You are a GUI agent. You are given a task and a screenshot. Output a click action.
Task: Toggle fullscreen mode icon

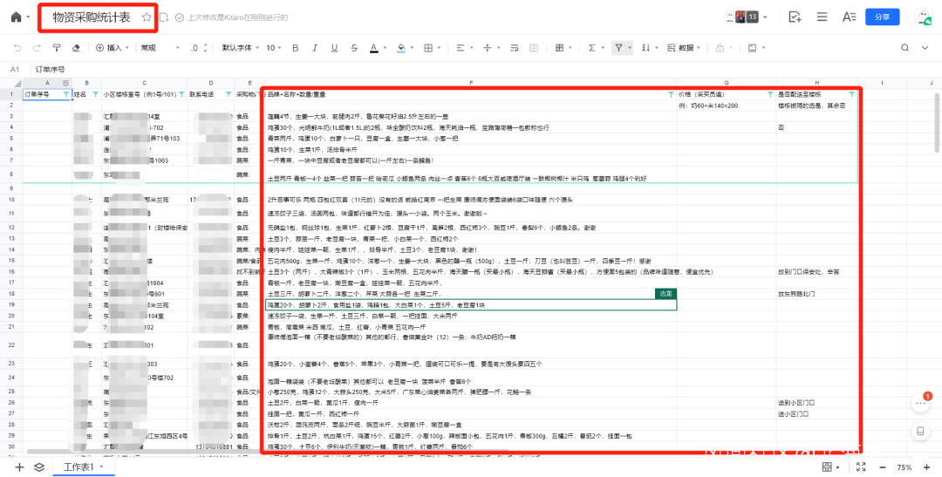point(860,467)
